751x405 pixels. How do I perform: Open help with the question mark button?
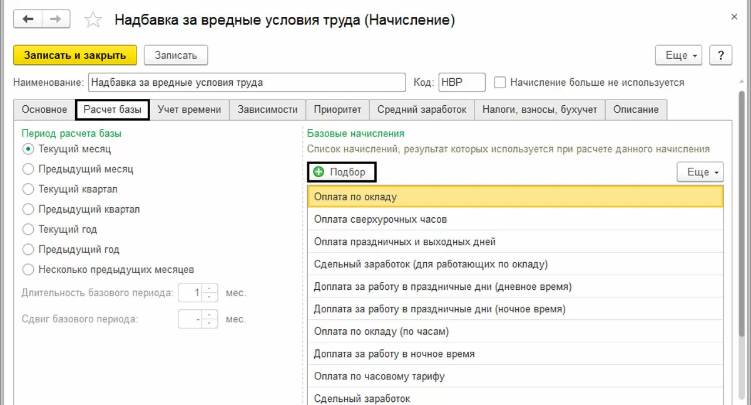coord(721,55)
